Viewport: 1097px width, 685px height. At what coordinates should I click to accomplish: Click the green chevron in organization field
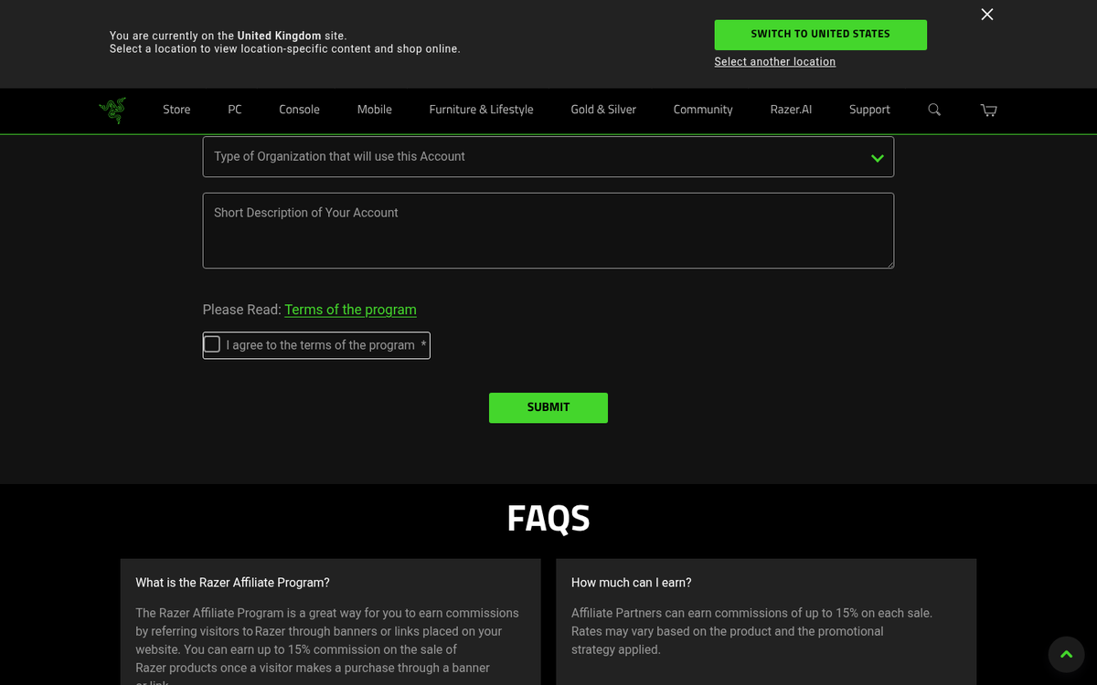tap(878, 158)
